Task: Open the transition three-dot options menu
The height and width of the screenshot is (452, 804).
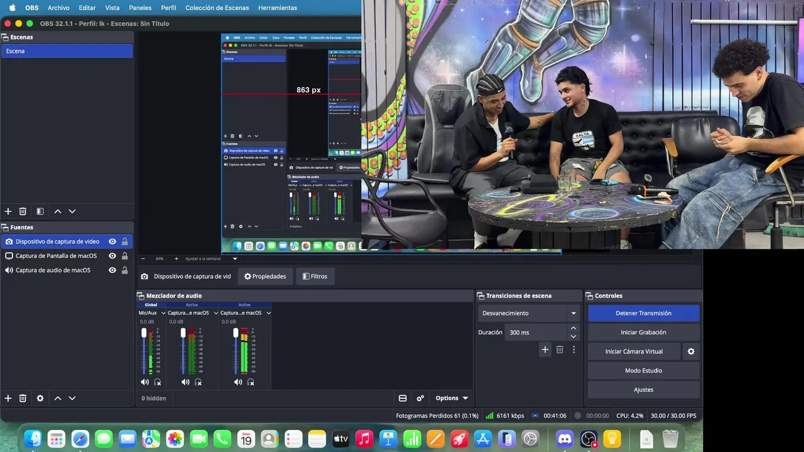Action: click(x=573, y=350)
